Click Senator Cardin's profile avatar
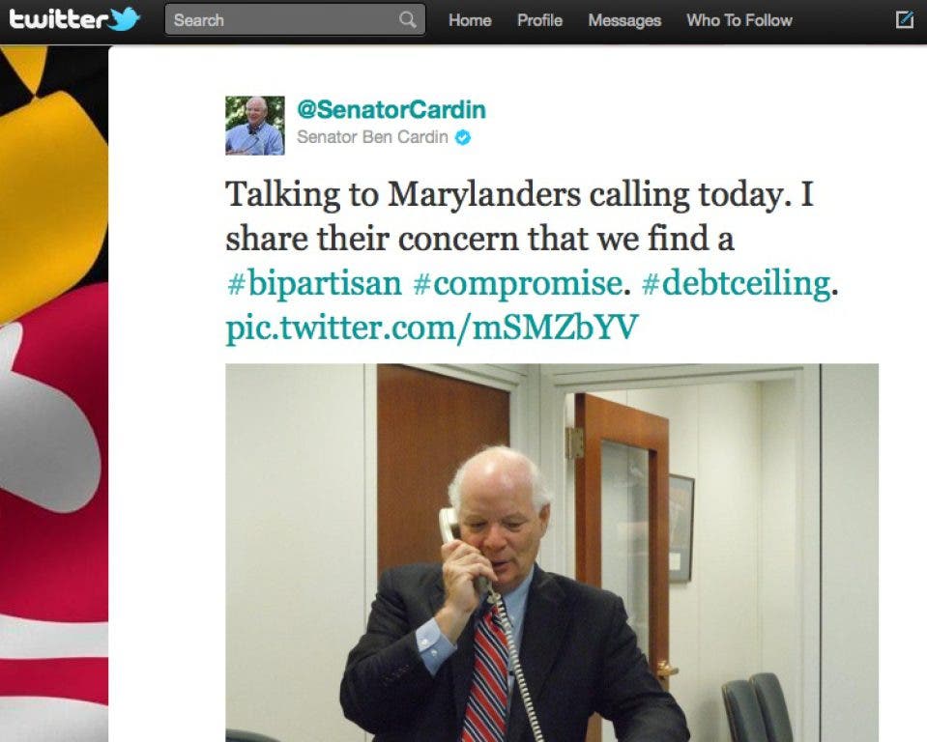927x742 pixels. (x=255, y=126)
